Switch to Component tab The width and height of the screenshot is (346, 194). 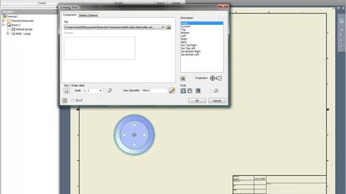(70, 15)
